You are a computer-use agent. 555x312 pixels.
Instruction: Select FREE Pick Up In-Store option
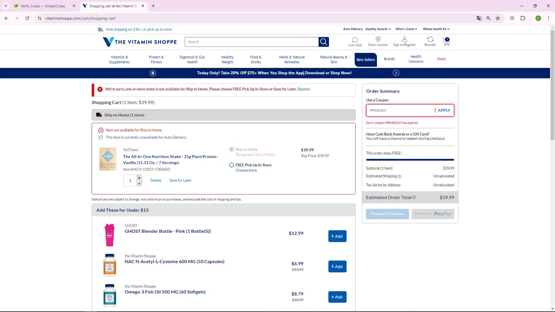(232, 165)
